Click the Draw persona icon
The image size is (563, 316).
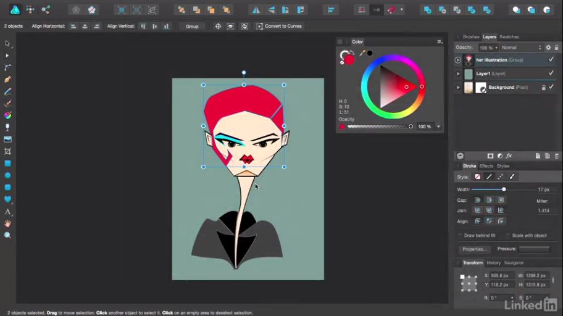pyautogui.click(x=15, y=10)
